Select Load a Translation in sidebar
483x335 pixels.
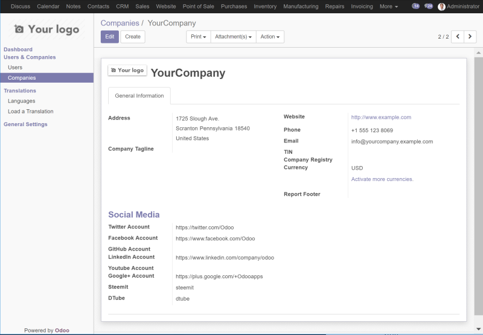click(x=31, y=112)
